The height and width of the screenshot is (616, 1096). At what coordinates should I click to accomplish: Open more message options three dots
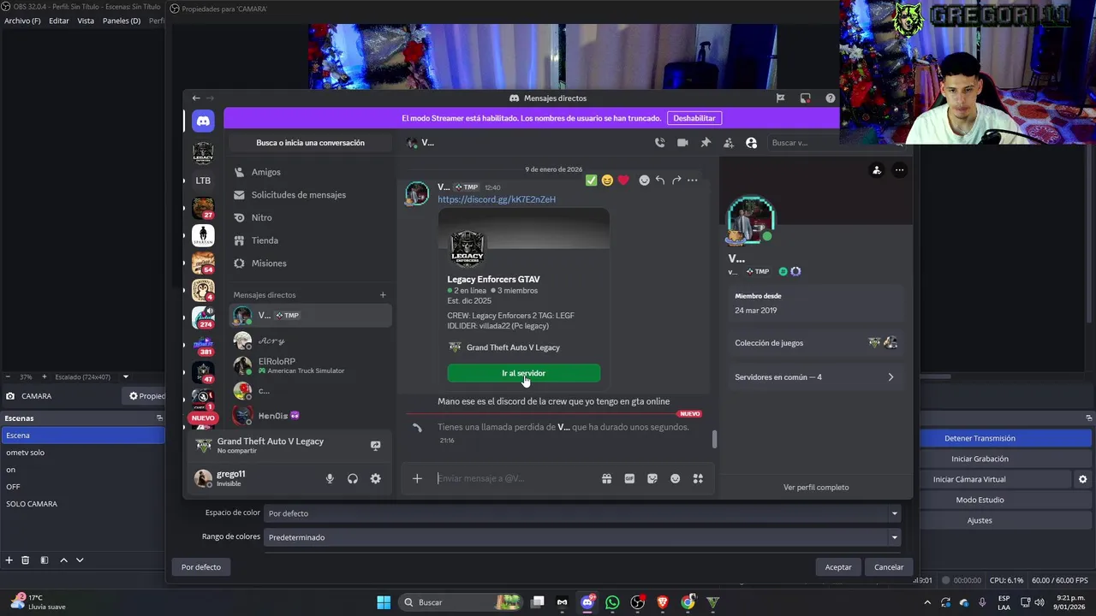[693, 180]
